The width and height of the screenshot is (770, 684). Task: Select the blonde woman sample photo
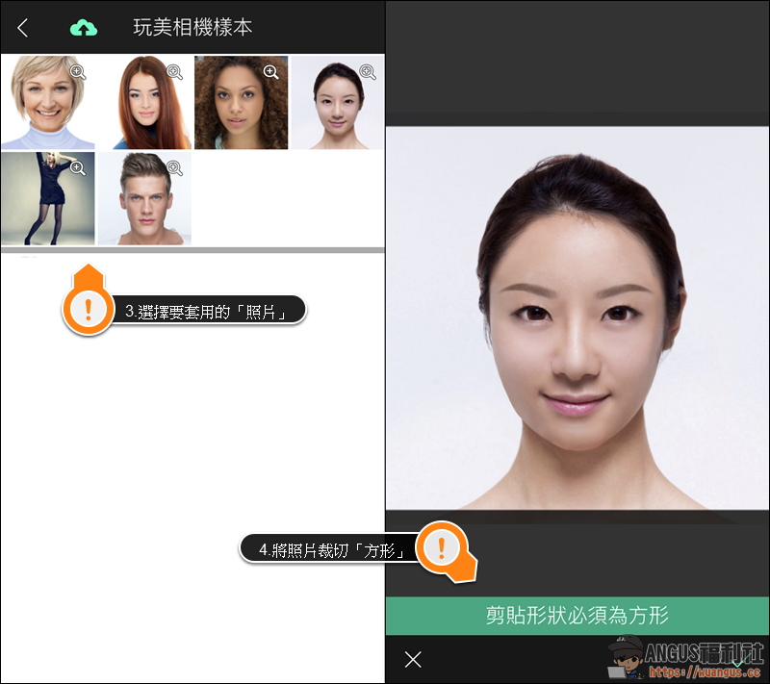pos(43,108)
